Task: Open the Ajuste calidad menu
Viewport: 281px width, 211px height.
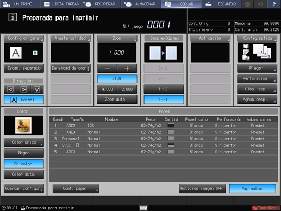Action: [70, 38]
